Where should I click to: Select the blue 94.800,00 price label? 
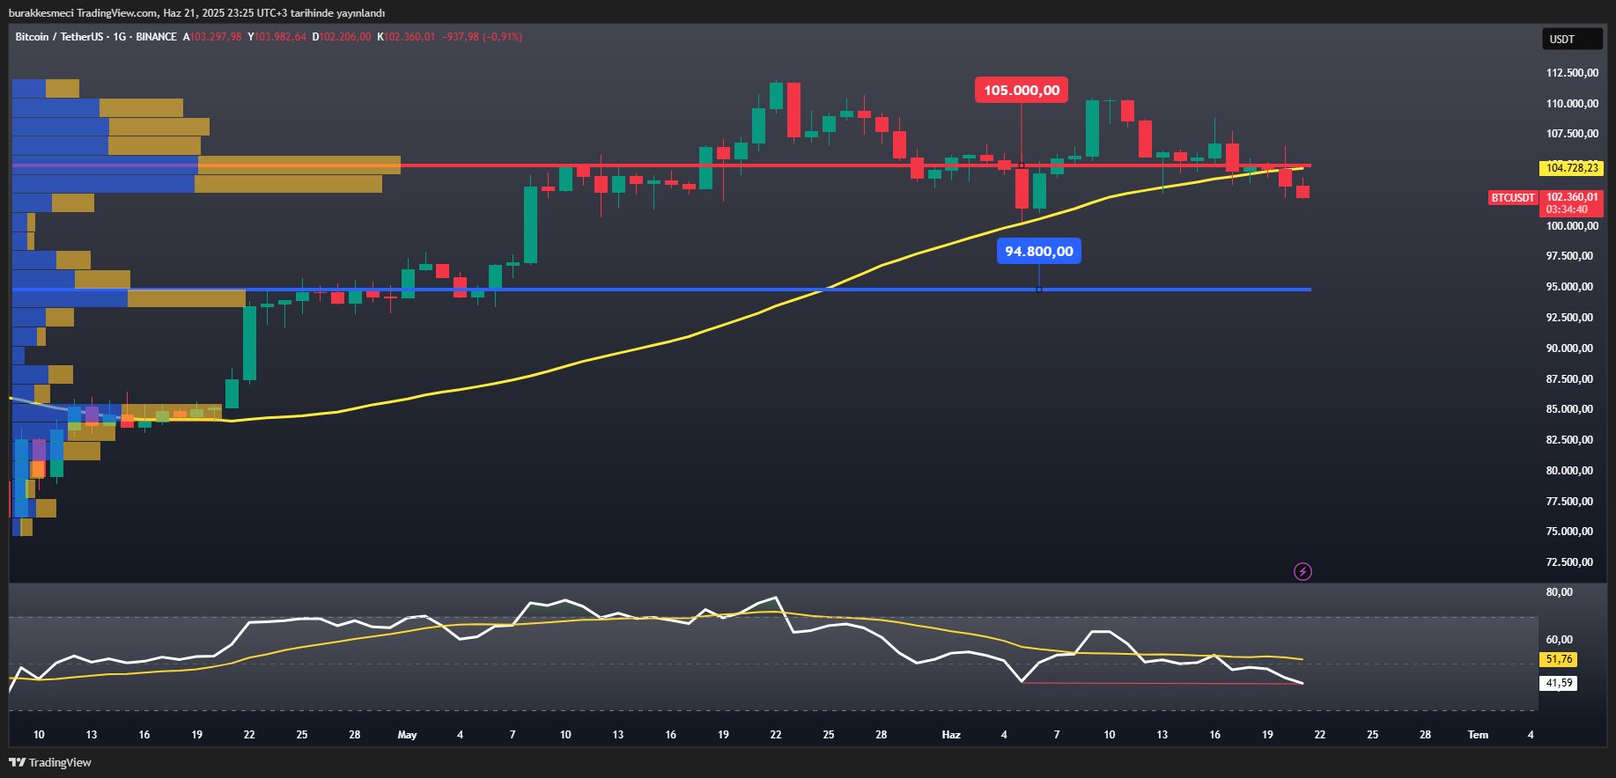point(1038,252)
